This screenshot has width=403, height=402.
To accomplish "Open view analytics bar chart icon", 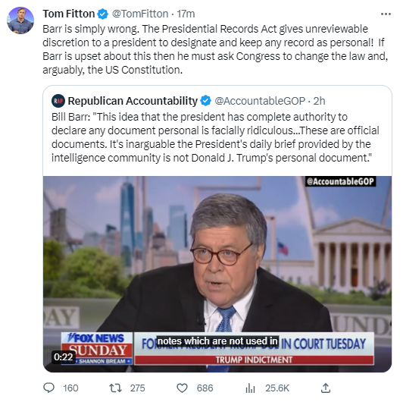I will 250,388.
